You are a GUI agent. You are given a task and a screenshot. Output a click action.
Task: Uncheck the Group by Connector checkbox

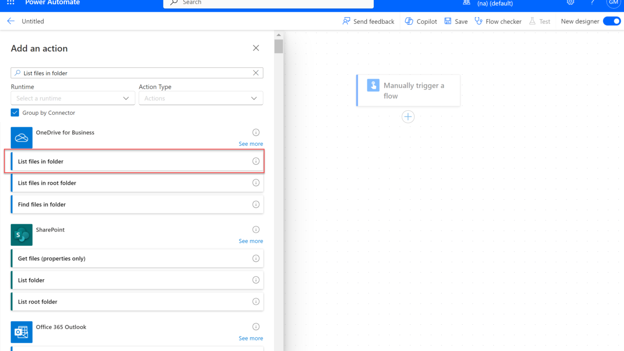(x=15, y=113)
